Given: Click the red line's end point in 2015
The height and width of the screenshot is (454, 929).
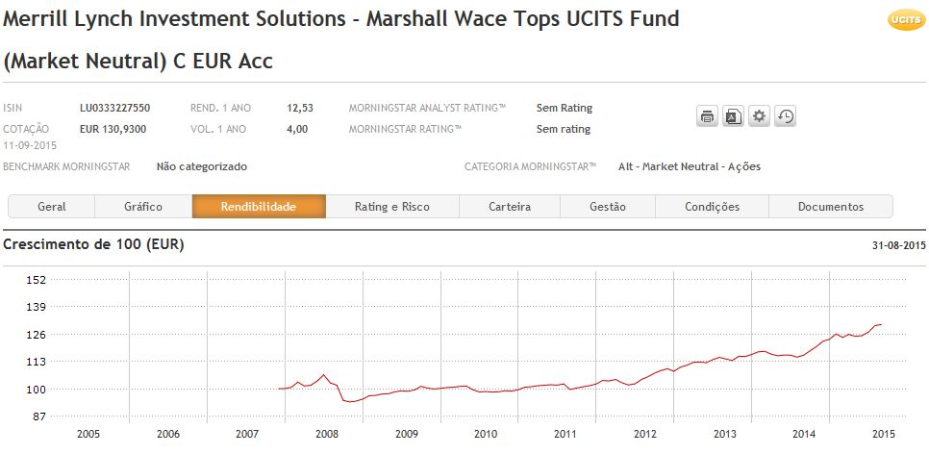Looking at the screenshot, I should [x=880, y=324].
